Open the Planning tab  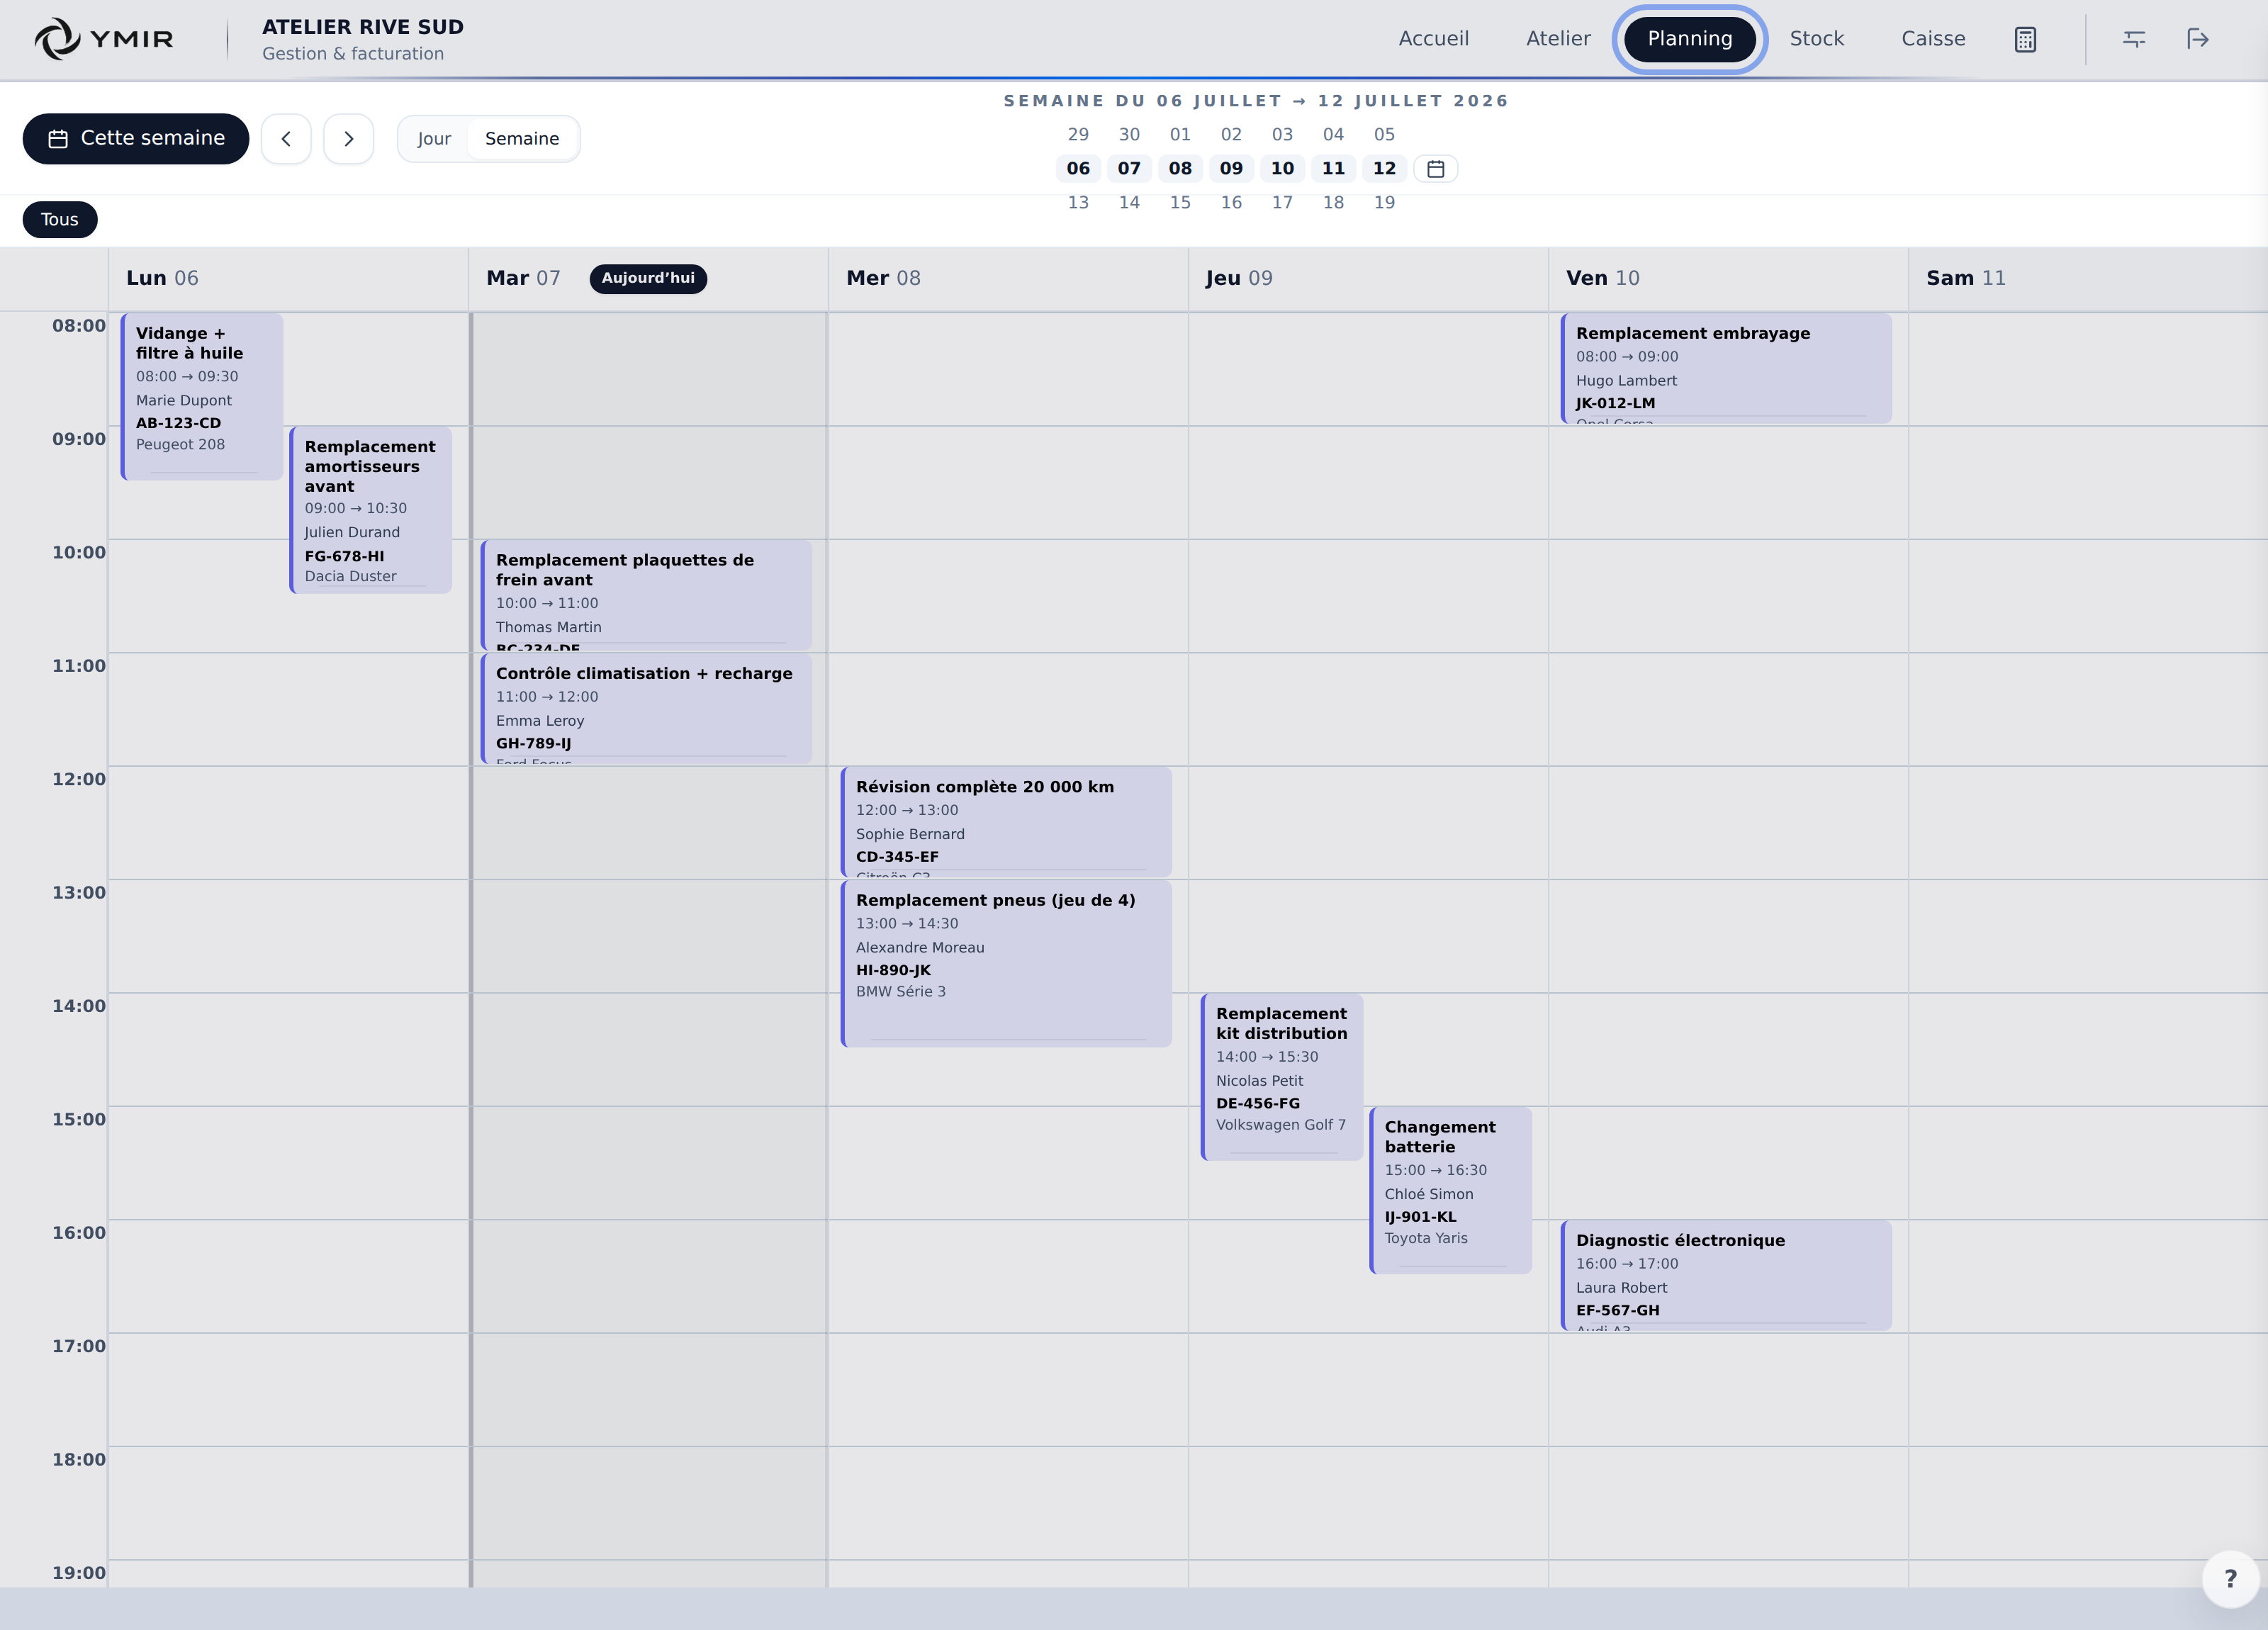tap(1689, 39)
